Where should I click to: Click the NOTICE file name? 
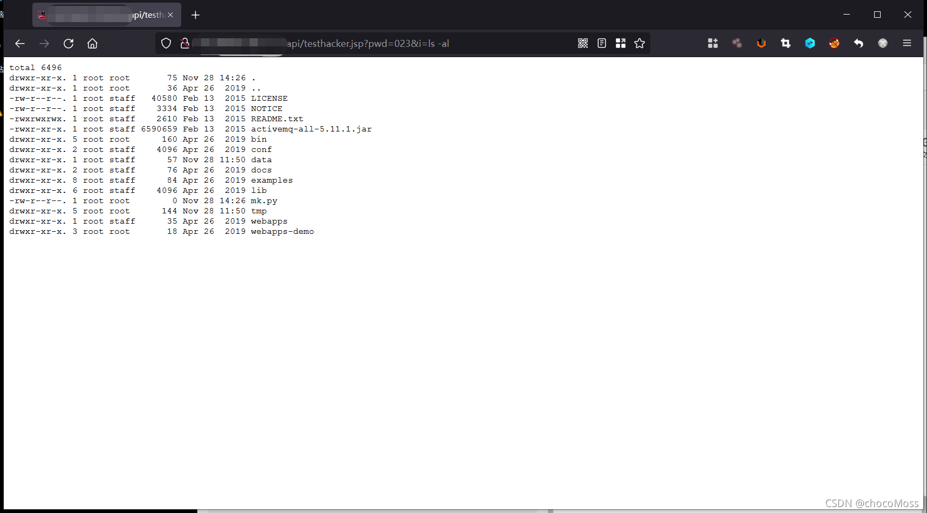[266, 108]
